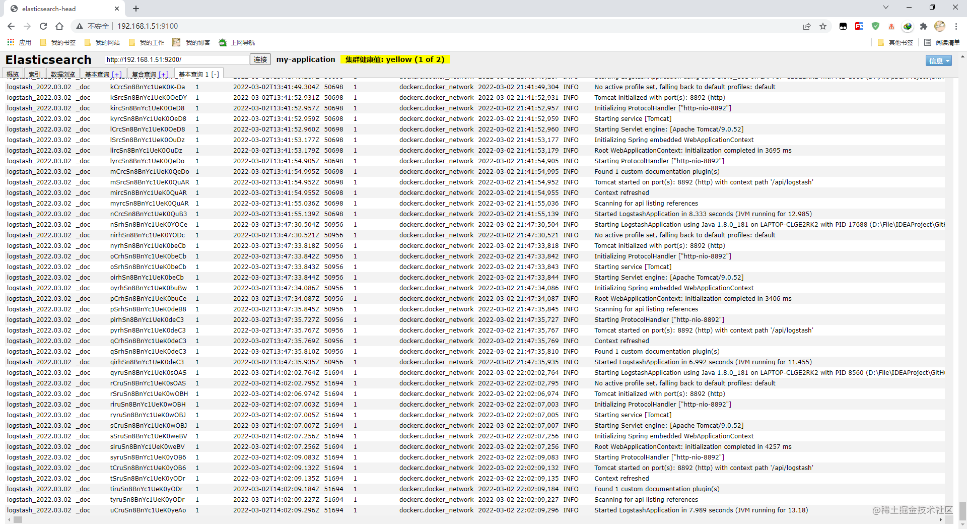Reload the page with refresh icon
The image size is (967, 529).
point(43,26)
